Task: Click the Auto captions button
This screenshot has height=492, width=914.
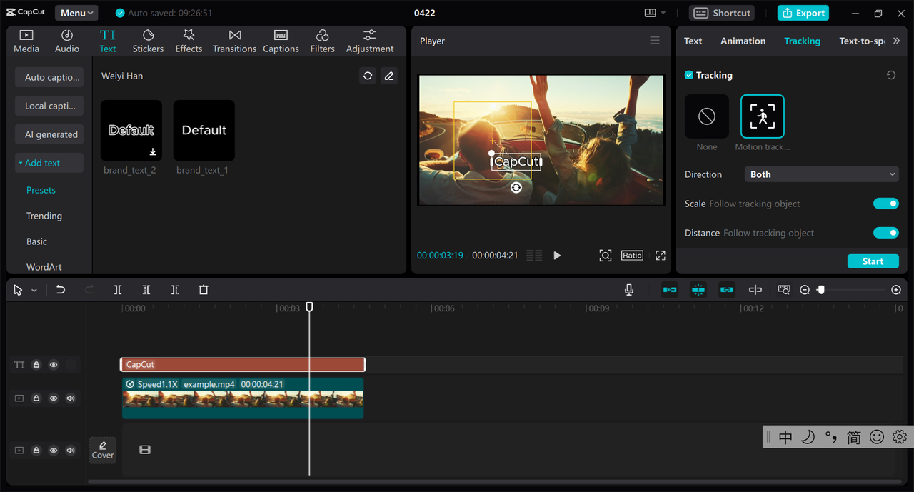Action: point(49,77)
